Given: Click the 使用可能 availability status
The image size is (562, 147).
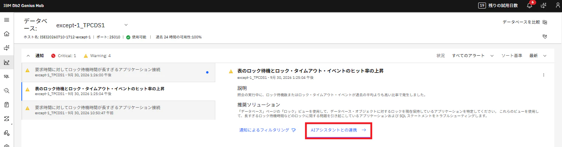Looking at the screenshot, I should [x=136, y=37].
